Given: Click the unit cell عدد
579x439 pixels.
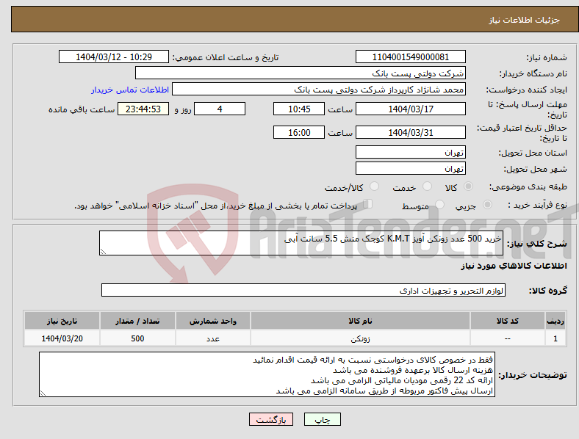Looking at the screenshot, I should click(x=213, y=338).
